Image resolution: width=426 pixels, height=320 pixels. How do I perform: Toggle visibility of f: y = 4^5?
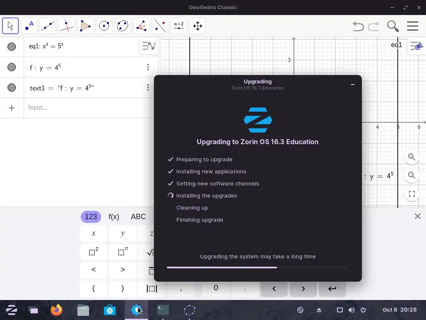pos(11,67)
